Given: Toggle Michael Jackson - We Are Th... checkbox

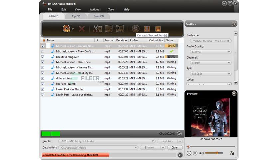Looking at the screenshot, I should (x=43, y=67).
